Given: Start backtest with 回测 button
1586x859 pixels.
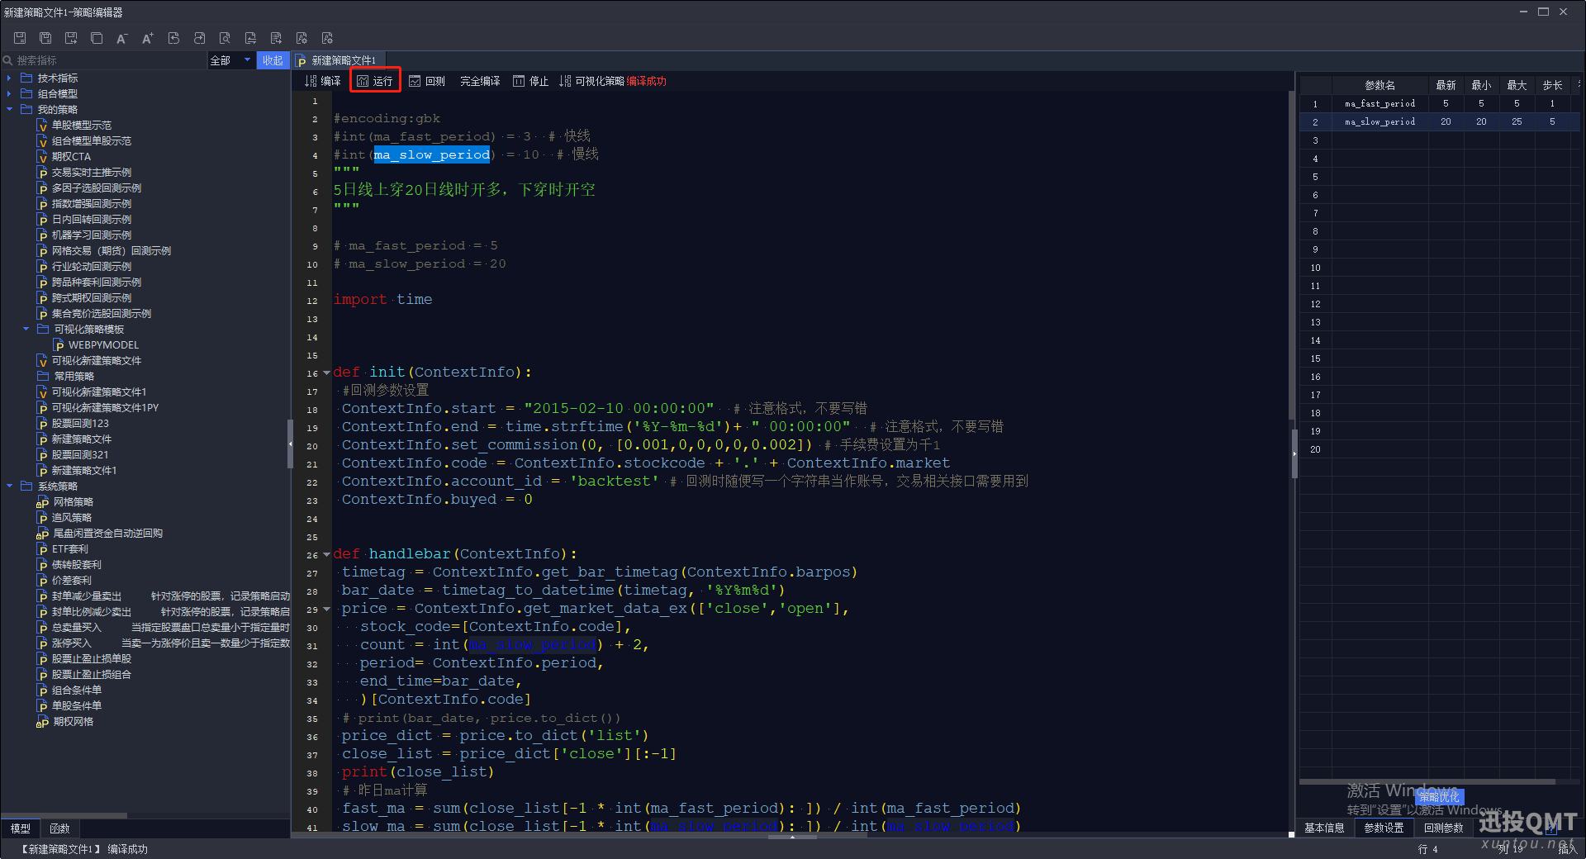Looking at the screenshot, I should (x=427, y=81).
